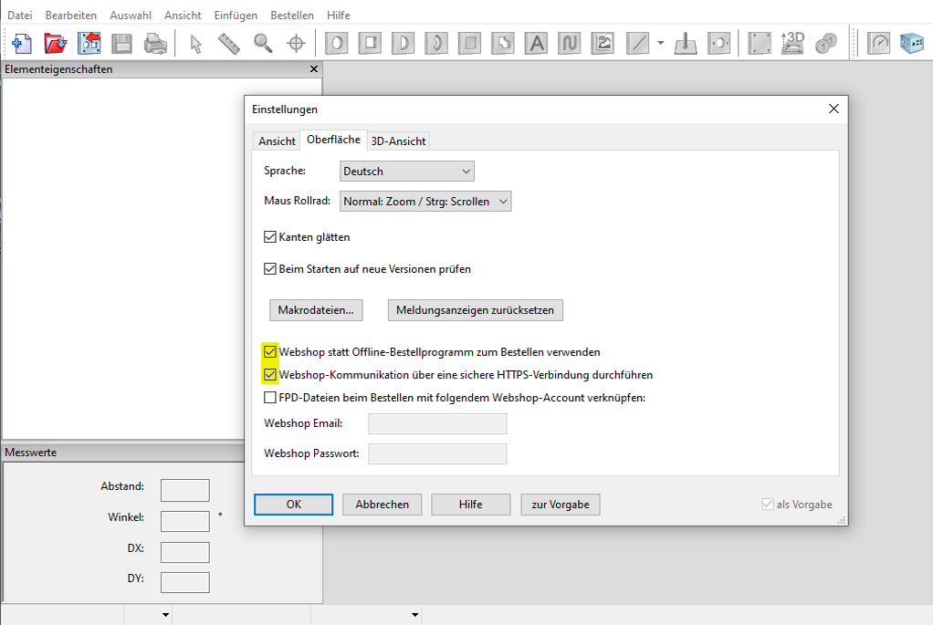Enable 'FPD-Dateien beim Bestellen' account linking checkbox

pyautogui.click(x=270, y=398)
